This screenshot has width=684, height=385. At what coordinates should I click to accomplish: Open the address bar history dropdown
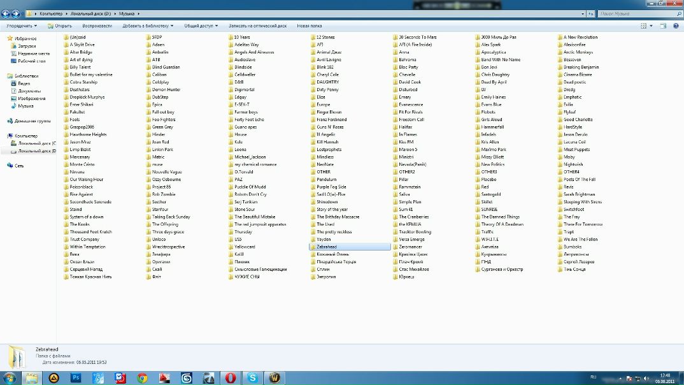point(583,14)
